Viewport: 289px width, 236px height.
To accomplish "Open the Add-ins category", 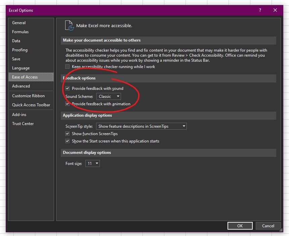I will point(31,115).
